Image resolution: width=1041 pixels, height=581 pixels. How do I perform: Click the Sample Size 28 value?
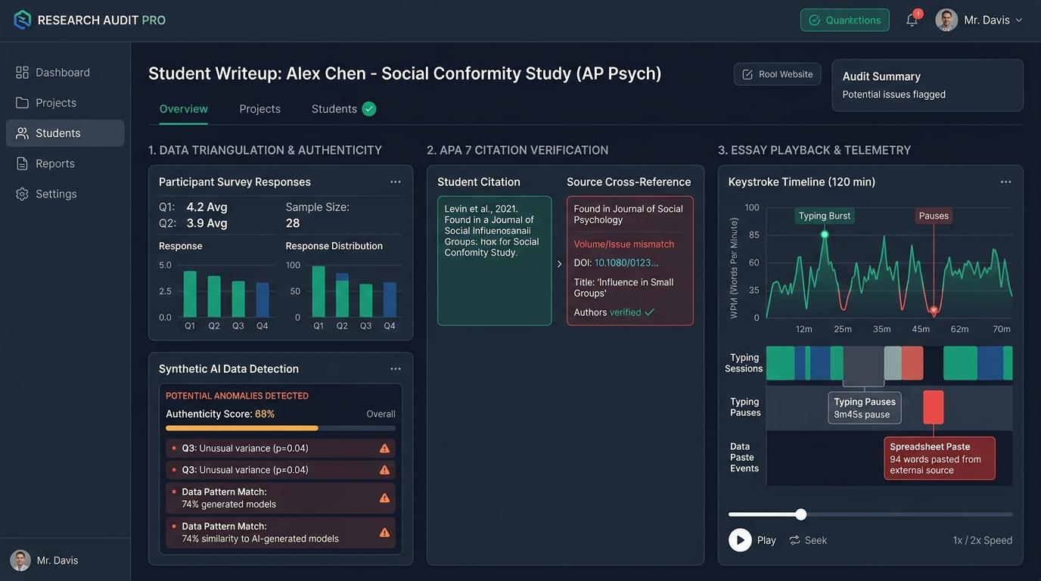(293, 223)
